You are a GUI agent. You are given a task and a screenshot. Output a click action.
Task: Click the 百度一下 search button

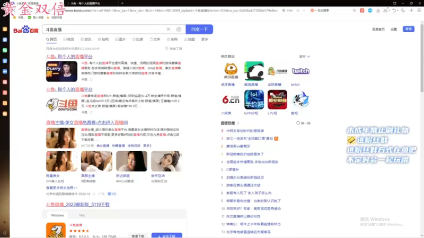[199, 29]
